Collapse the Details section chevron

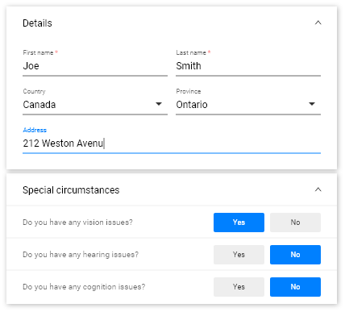pyautogui.click(x=318, y=23)
